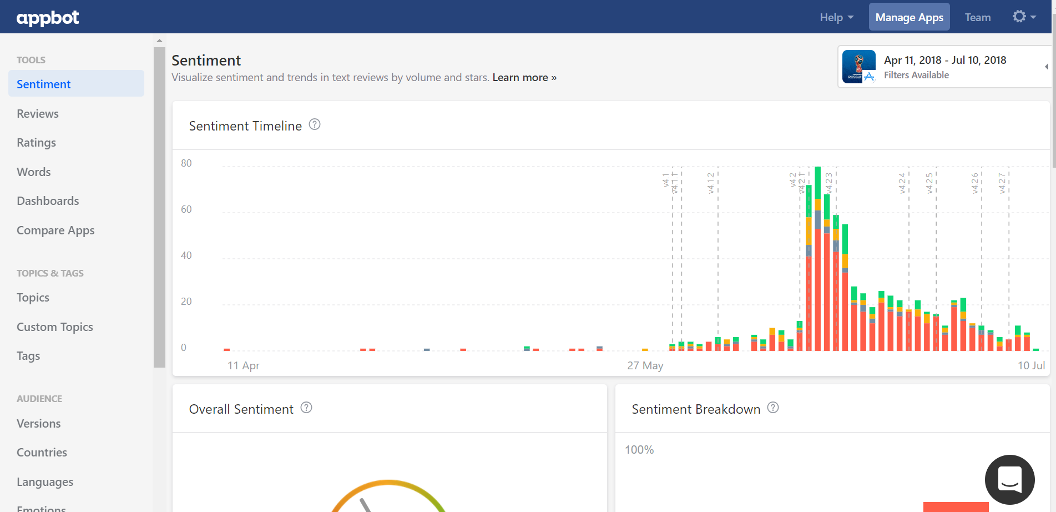1056x512 pixels.
Task: Click the appbot logo
Action: click(x=48, y=18)
